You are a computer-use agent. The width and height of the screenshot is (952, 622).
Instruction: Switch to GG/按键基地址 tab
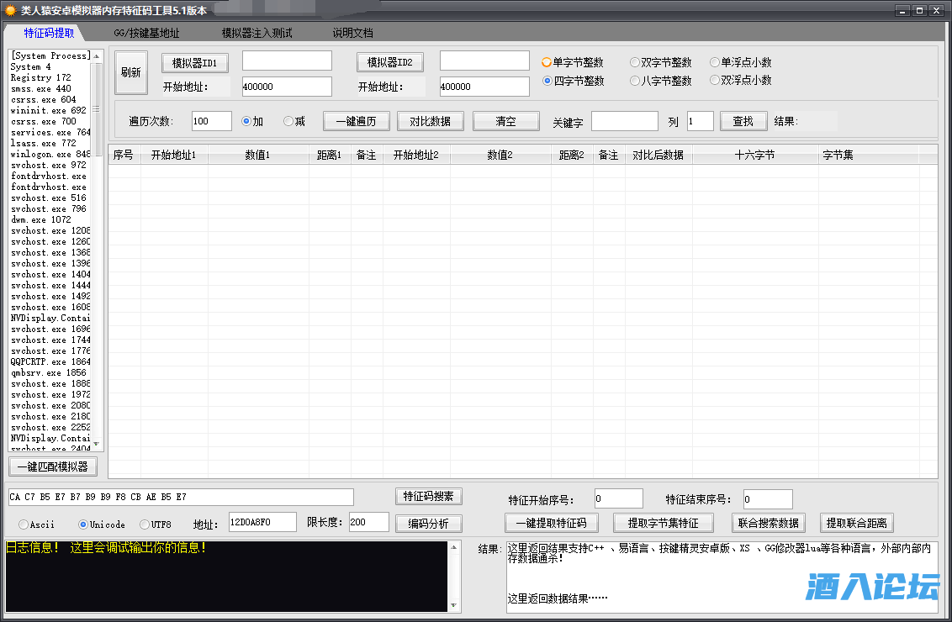coord(146,34)
